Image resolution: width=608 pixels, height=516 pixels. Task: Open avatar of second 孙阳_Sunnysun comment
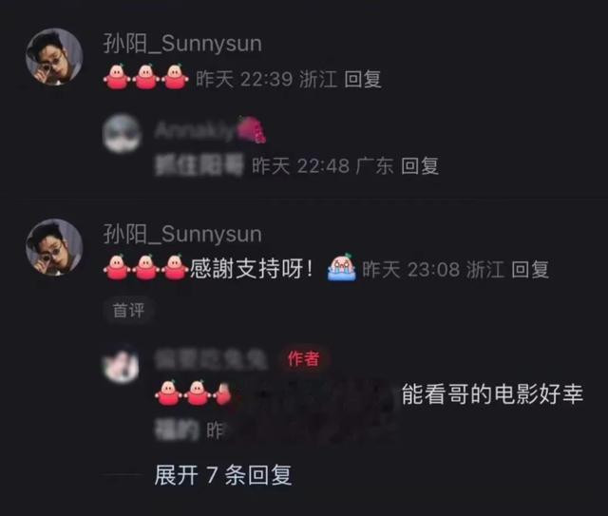click(x=54, y=247)
